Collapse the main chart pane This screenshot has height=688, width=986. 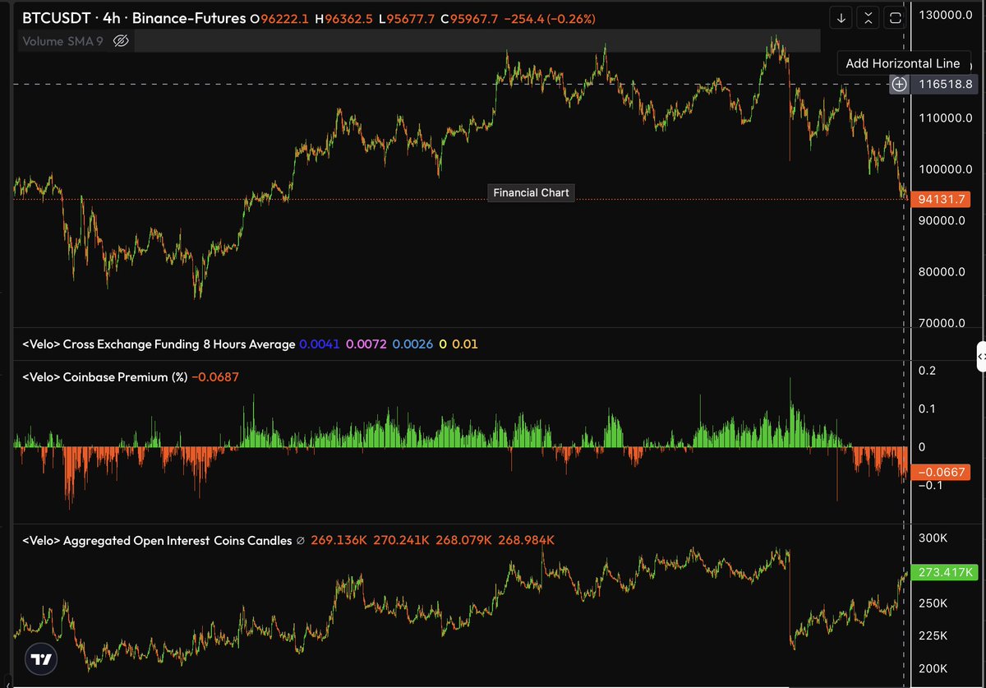(868, 17)
